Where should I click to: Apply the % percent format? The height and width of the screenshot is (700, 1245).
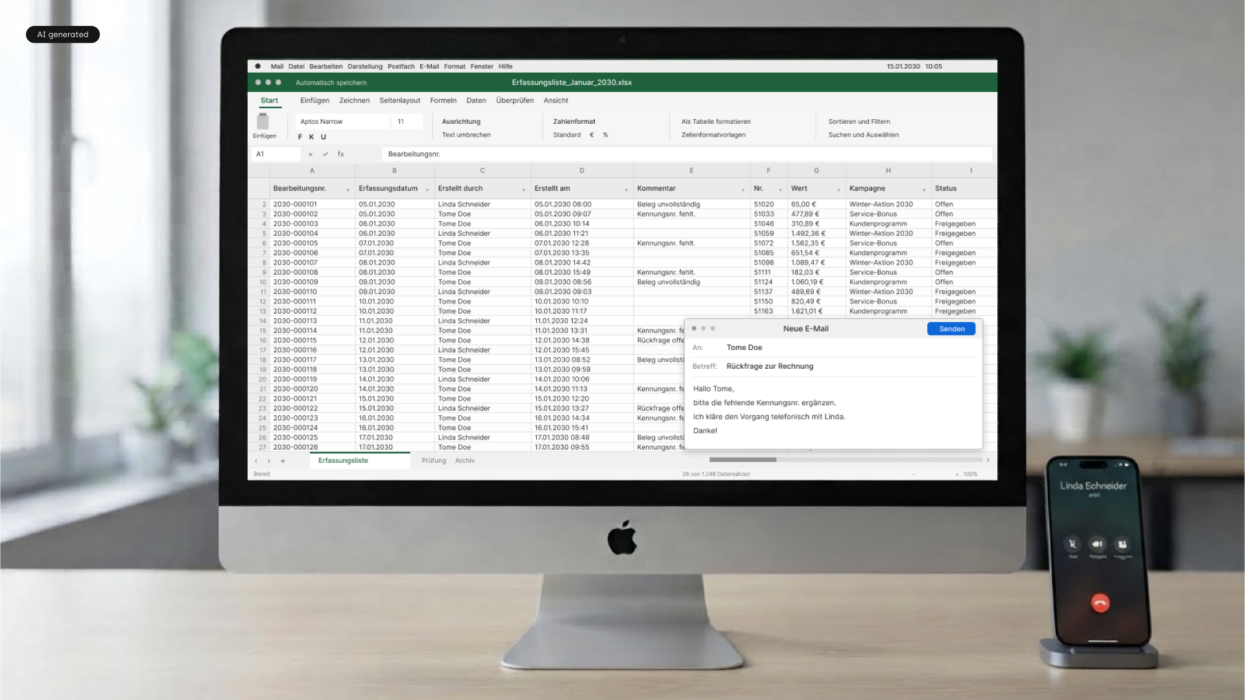606,135
